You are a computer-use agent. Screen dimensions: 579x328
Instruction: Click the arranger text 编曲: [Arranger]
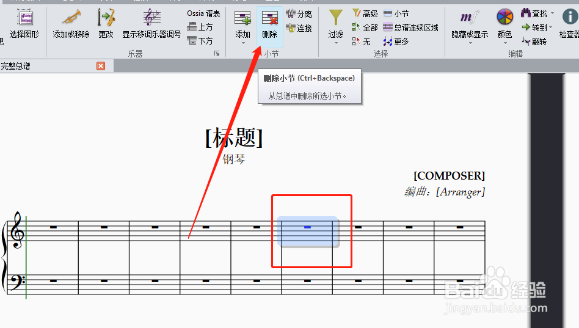click(445, 192)
